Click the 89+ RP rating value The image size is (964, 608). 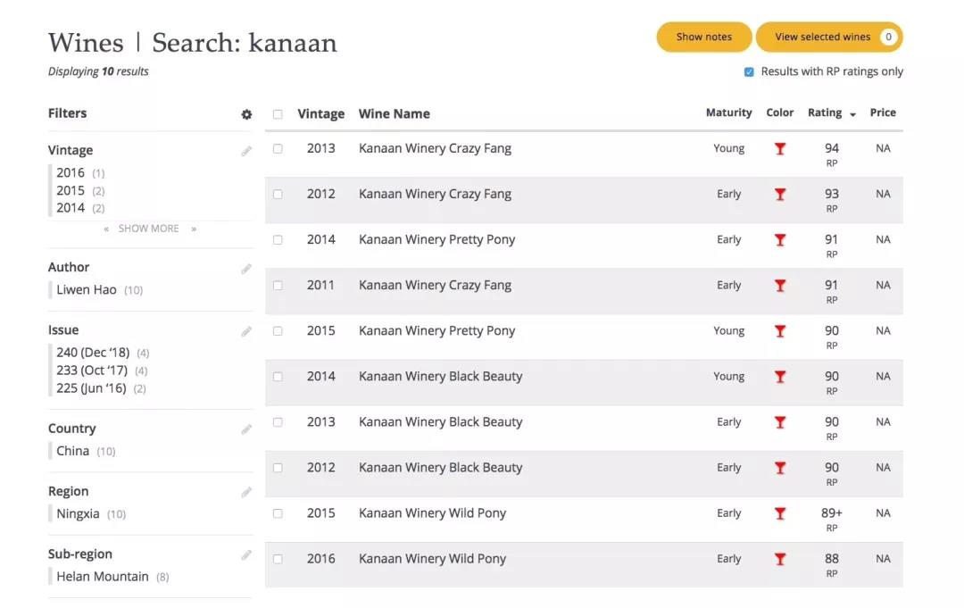point(831,513)
